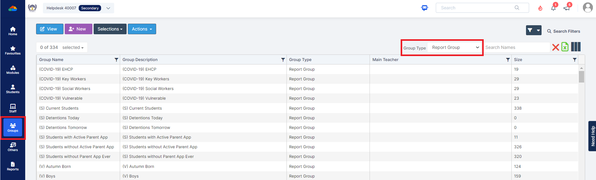The height and width of the screenshot is (180, 596).
Task: Open the flame hot topics icon
Action: pos(540,8)
